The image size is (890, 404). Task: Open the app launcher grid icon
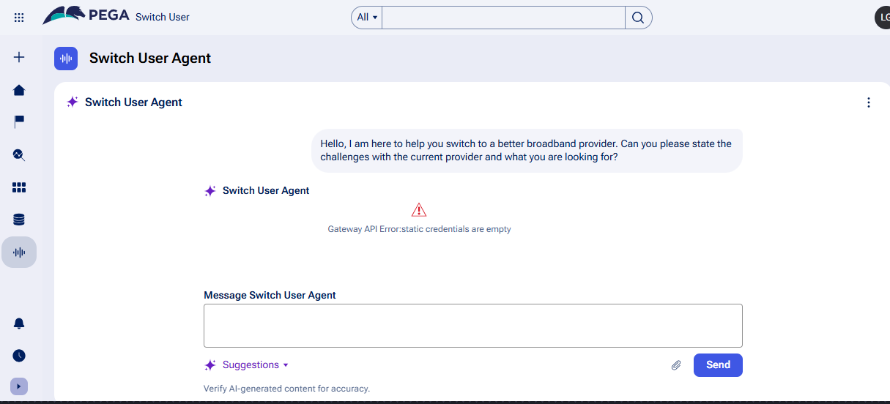(19, 17)
